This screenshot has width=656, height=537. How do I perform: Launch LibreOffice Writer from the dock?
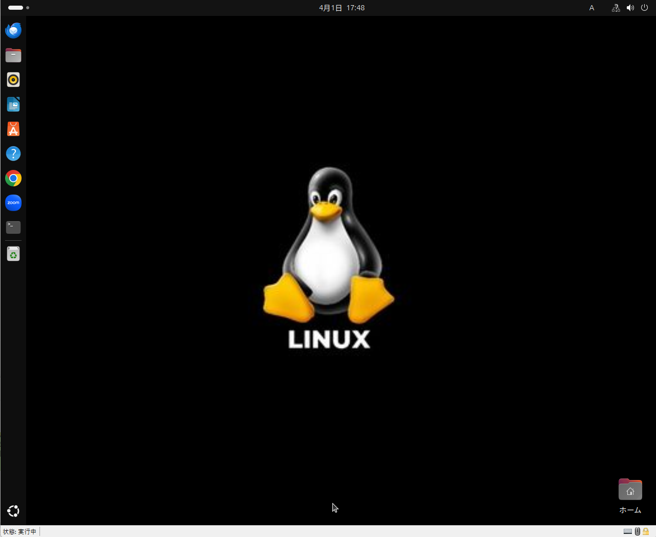[x=13, y=104]
